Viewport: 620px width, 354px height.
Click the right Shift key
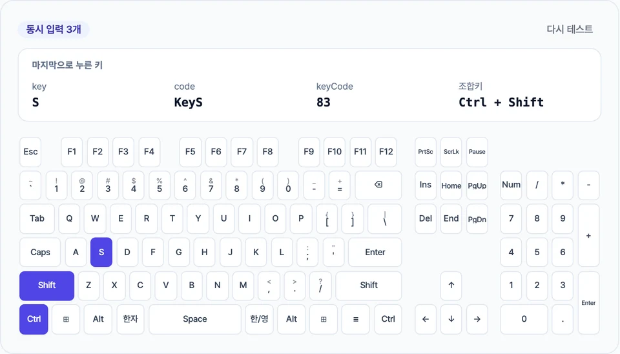pos(369,286)
